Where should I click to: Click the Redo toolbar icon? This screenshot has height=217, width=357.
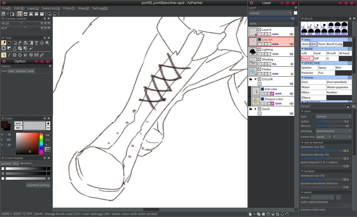[55, 14]
